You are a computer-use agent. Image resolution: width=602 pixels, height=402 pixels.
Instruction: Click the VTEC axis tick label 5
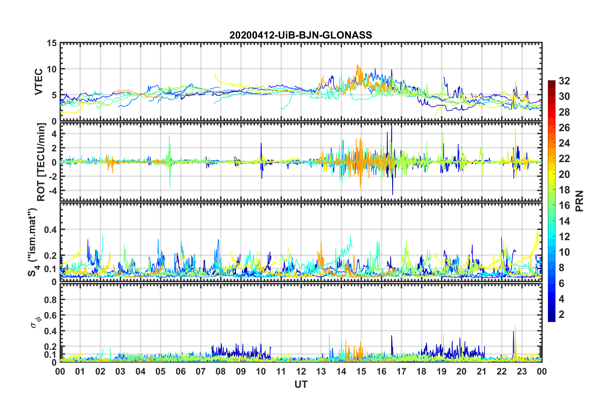click(54, 95)
